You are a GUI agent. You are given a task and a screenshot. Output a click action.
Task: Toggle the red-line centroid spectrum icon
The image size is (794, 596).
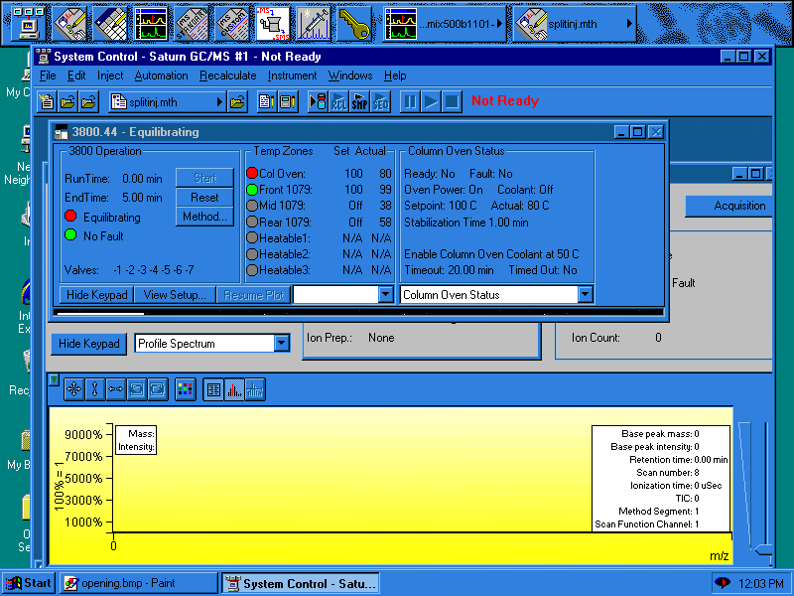tap(234, 389)
